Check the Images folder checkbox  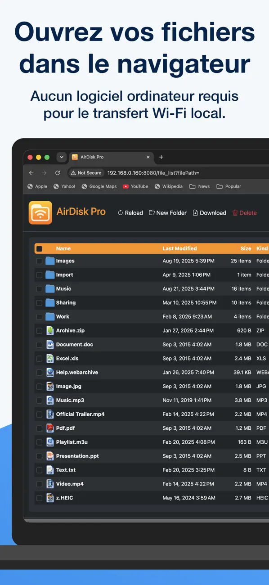coord(39,261)
